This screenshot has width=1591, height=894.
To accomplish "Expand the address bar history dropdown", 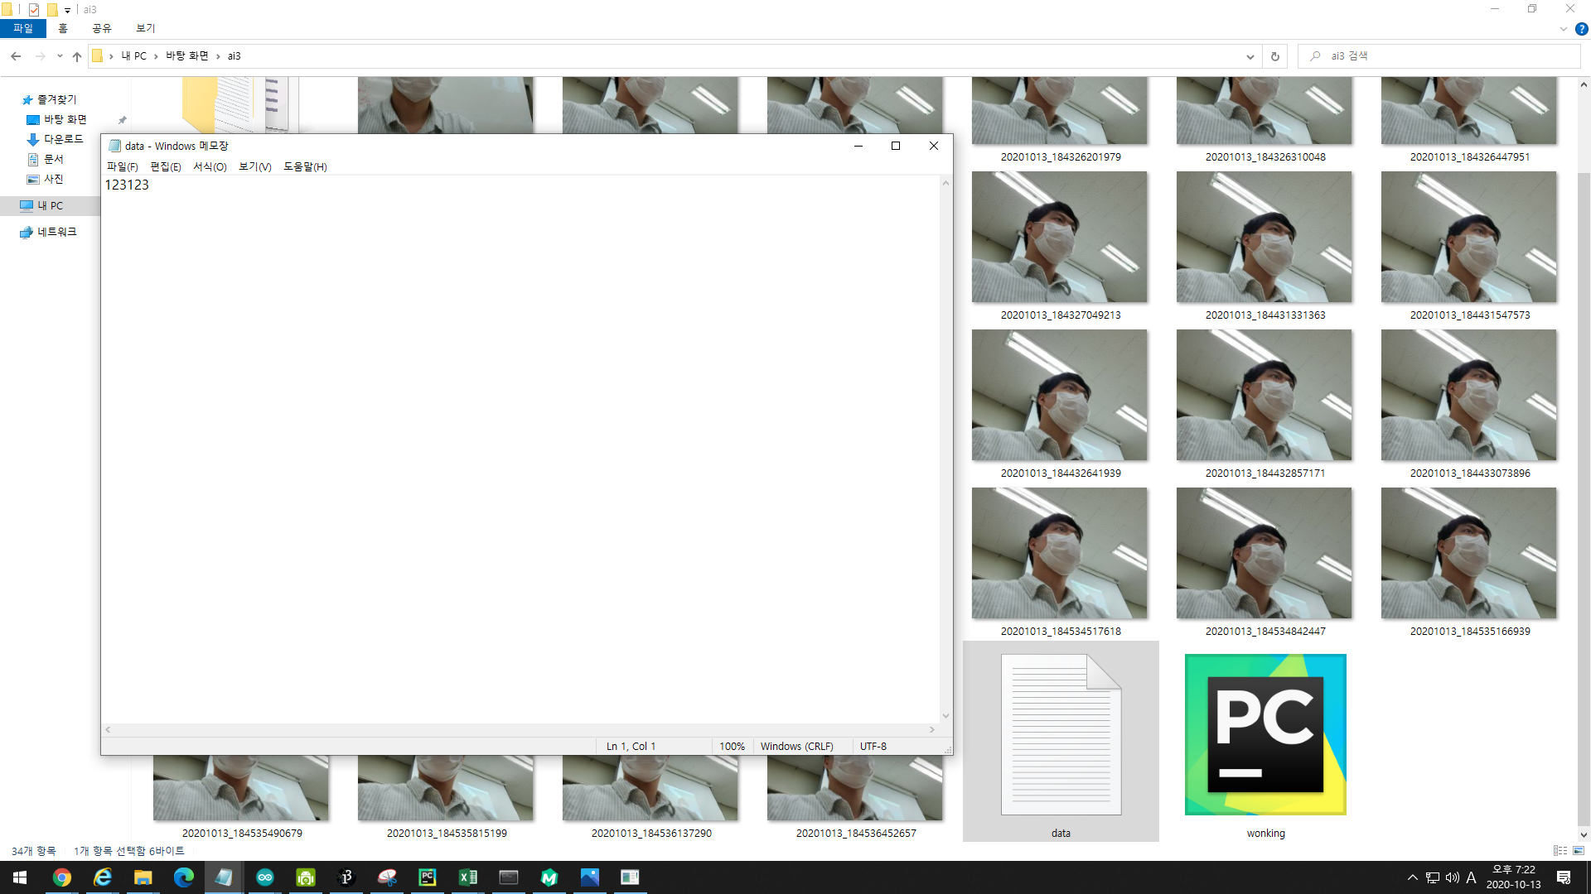I will pos(1250,56).
